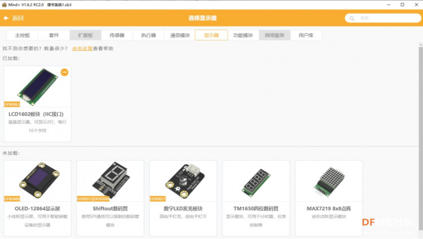
Task: Click the MAX7219 8x8点阵 title
Action: [x=329, y=208]
